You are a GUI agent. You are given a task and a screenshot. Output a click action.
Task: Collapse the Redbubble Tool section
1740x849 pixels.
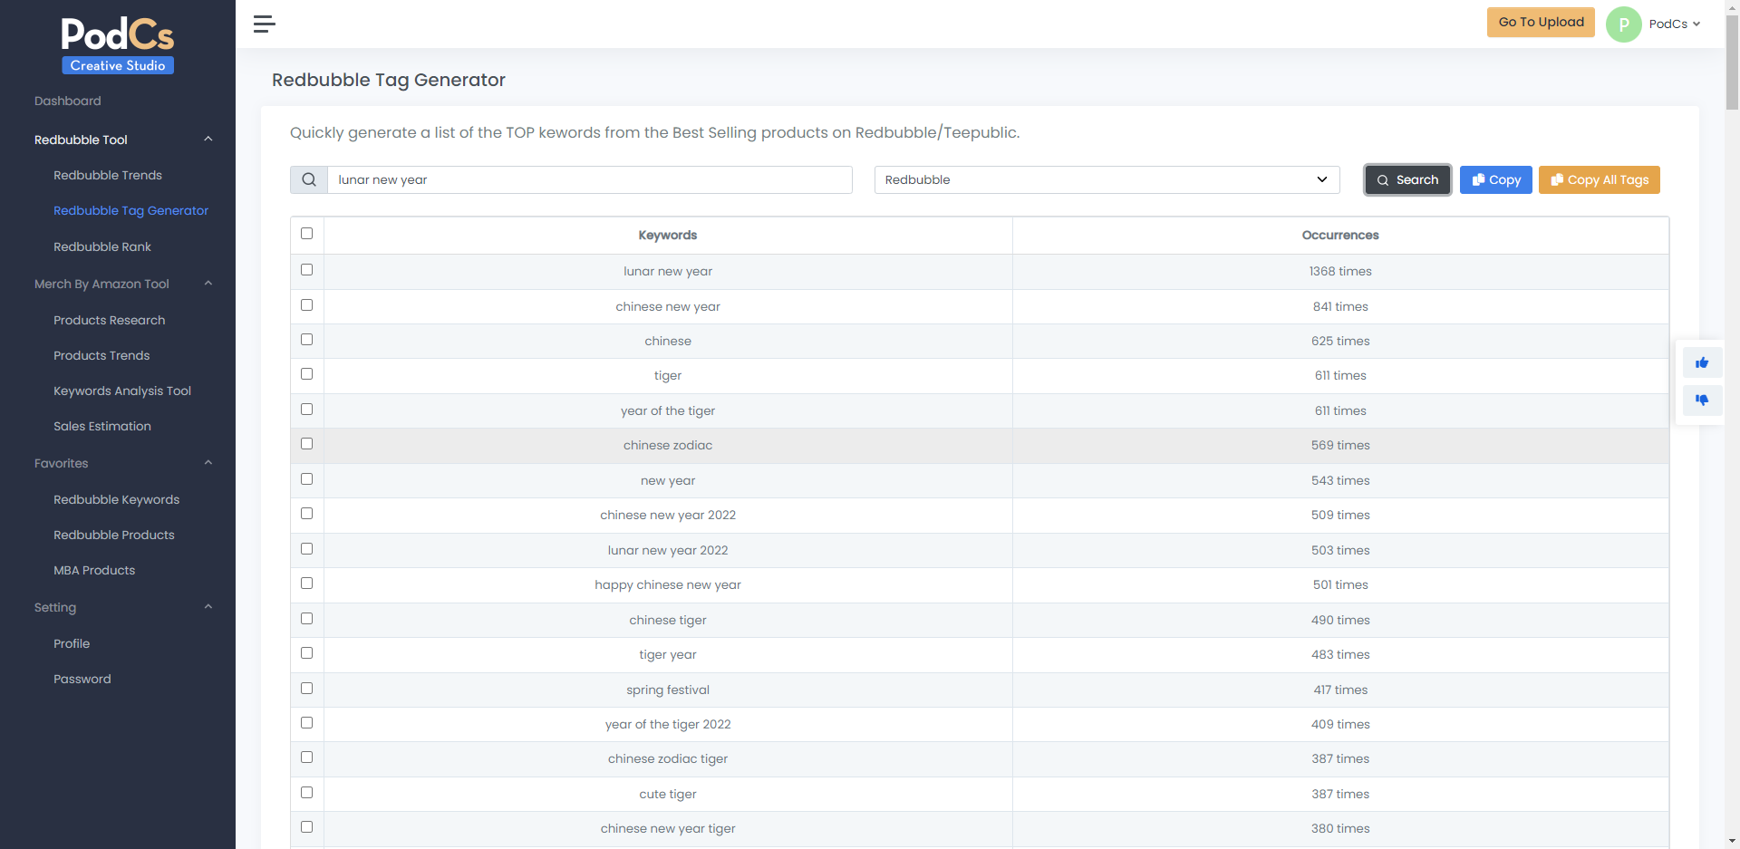pyautogui.click(x=208, y=140)
